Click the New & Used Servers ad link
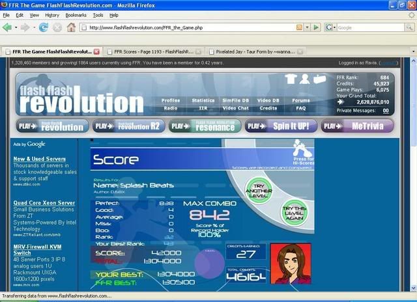The height and width of the screenshot is (302, 417). pyautogui.click(x=40, y=159)
